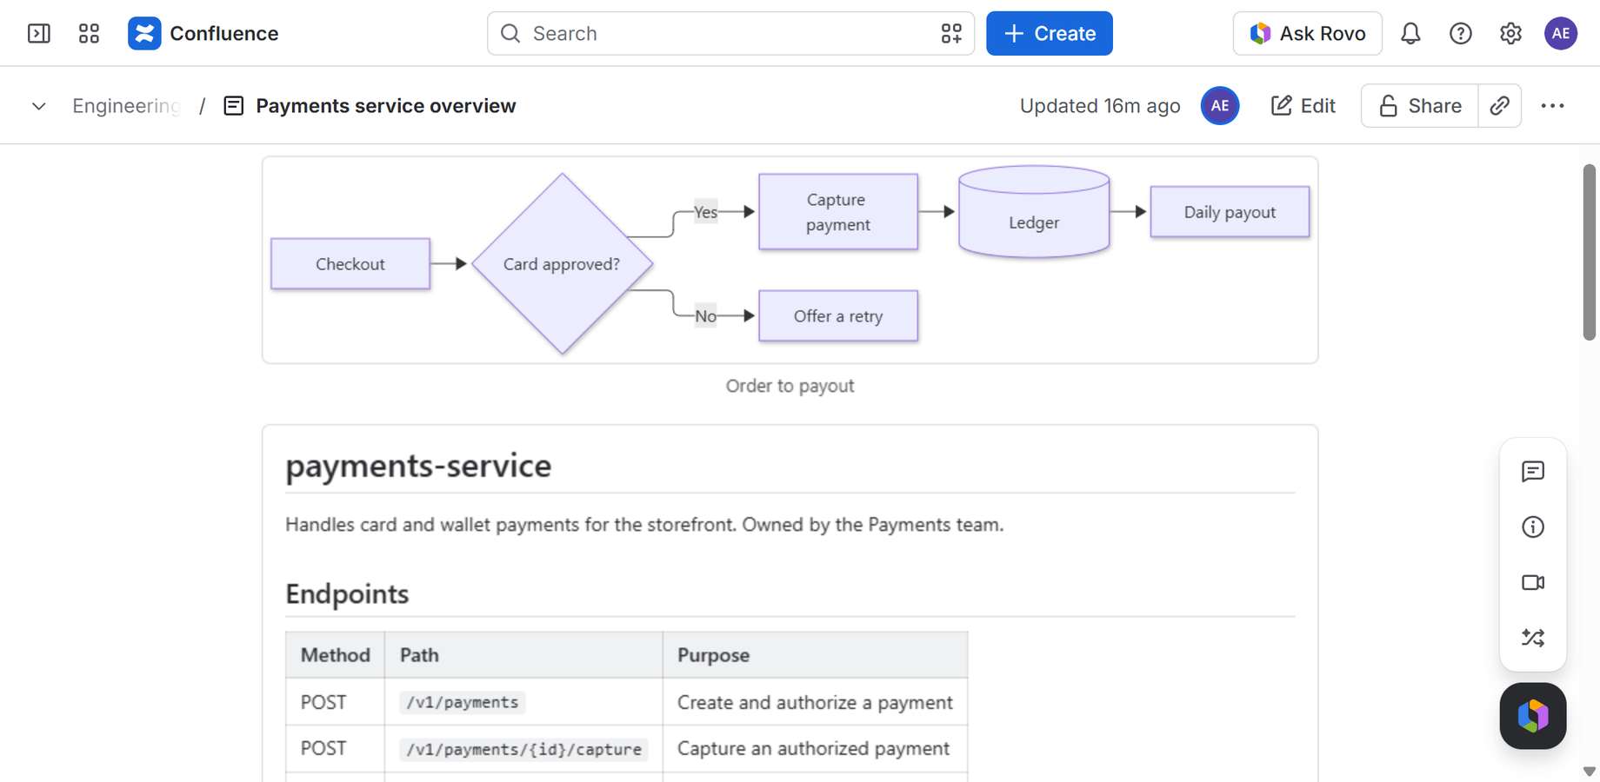Click the Create button

tap(1050, 33)
